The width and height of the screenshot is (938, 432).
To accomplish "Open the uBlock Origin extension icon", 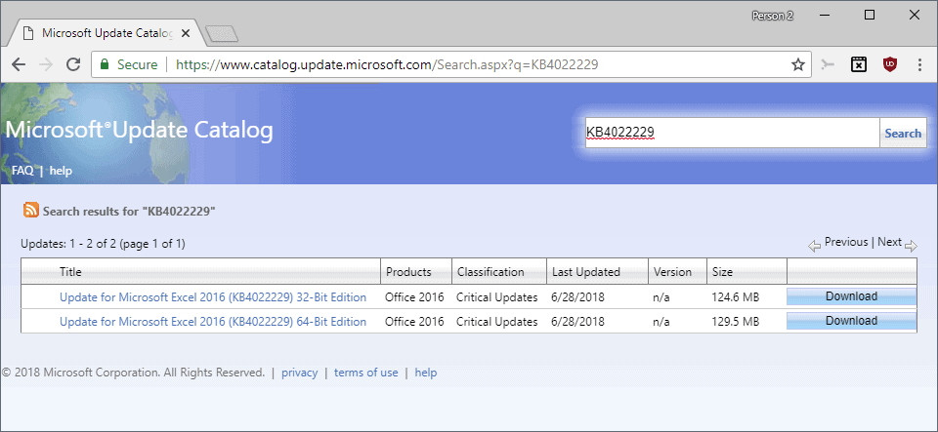I will click(889, 64).
